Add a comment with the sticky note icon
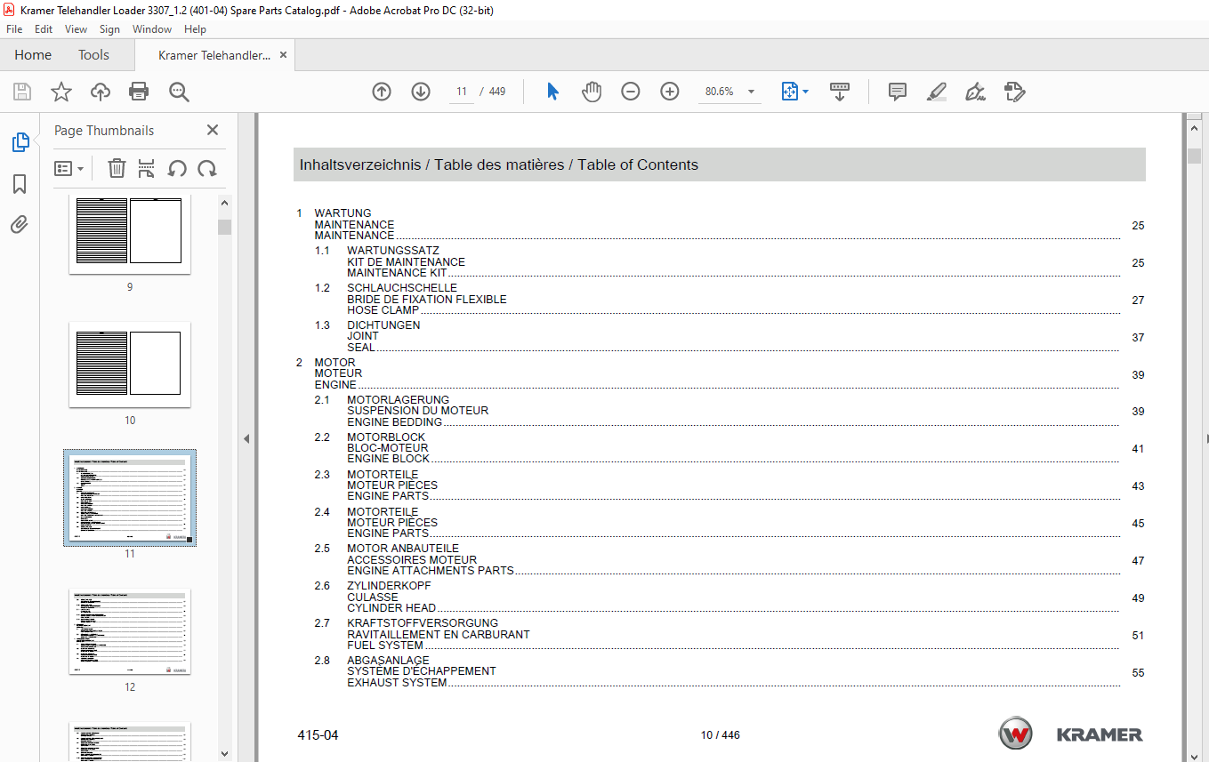1209x762 pixels. point(898,92)
